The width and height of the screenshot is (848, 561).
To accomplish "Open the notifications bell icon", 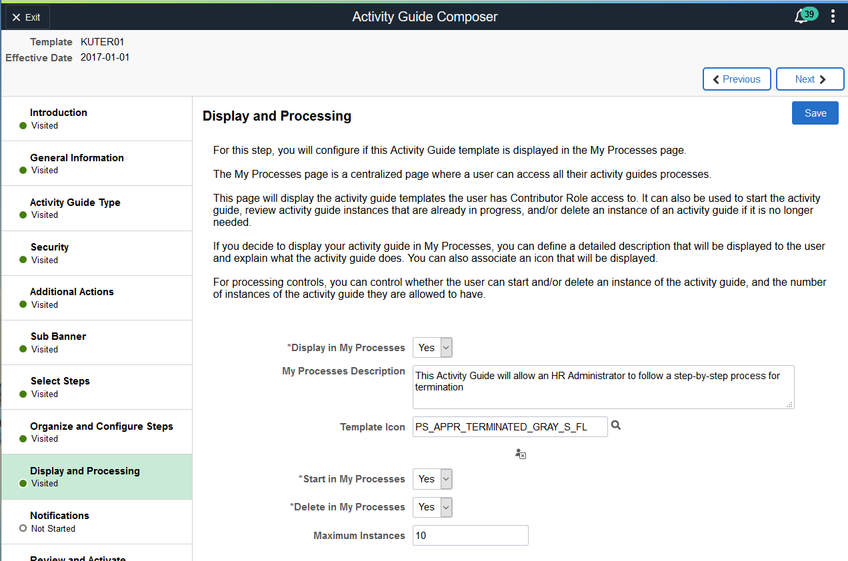I will tap(802, 17).
